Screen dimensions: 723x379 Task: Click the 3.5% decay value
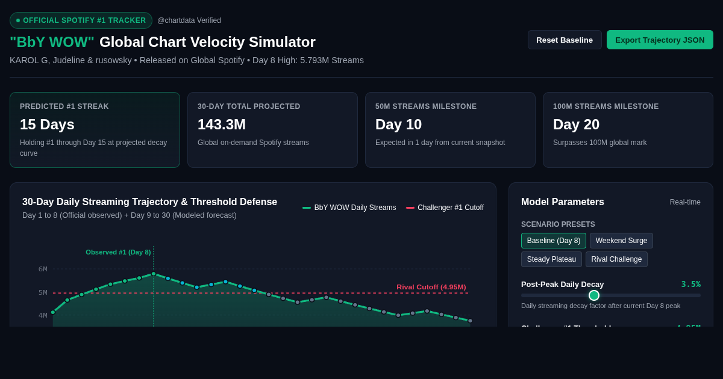(x=691, y=284)
